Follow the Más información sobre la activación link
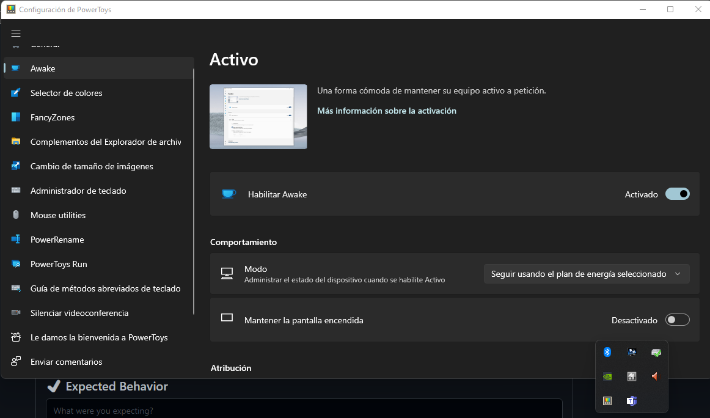 (x=386, y=111)
